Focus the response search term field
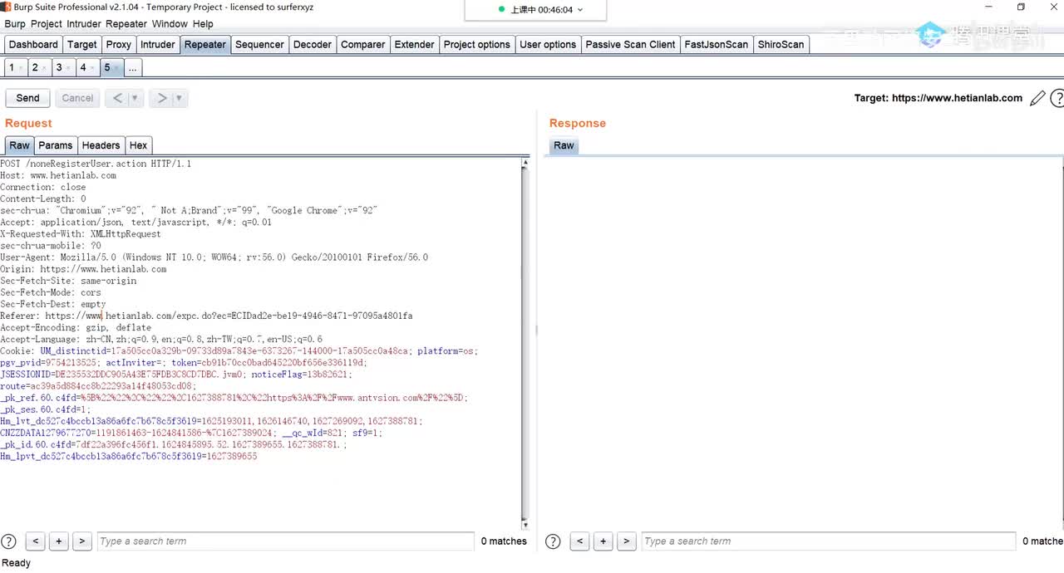This screenshot has width=1064, height=573. coord(830,541)
